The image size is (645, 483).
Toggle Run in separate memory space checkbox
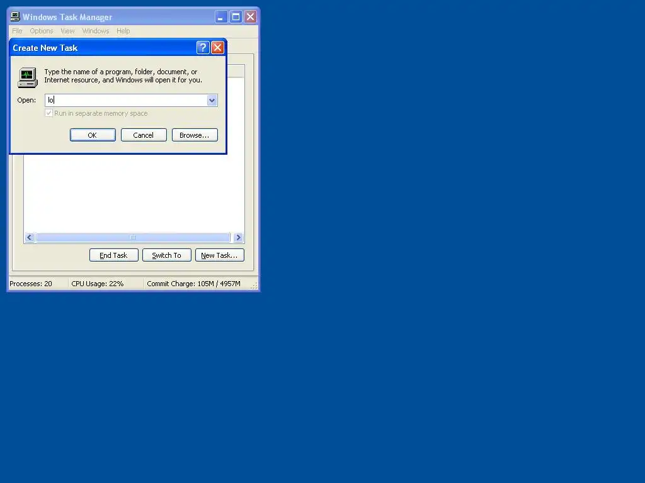coord(49,113)
